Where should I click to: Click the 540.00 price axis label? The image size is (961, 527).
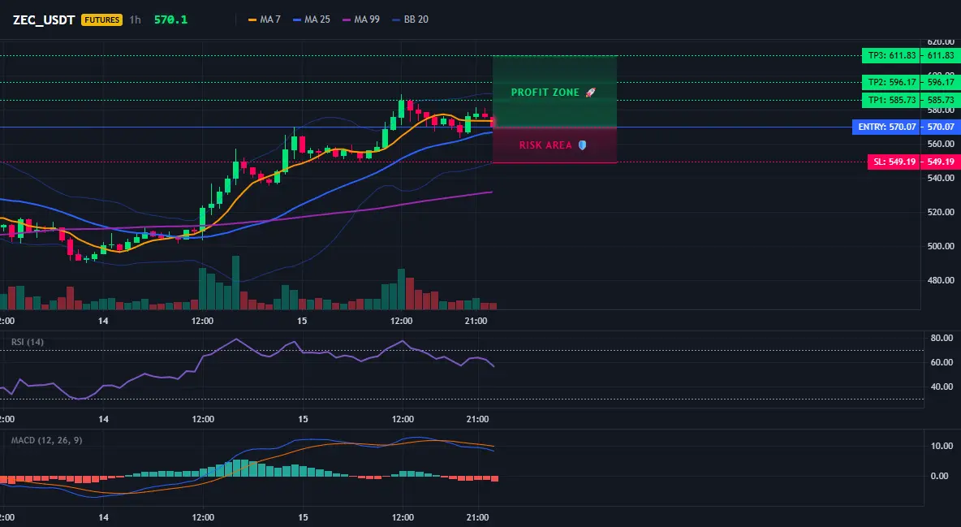coord(941,178)
